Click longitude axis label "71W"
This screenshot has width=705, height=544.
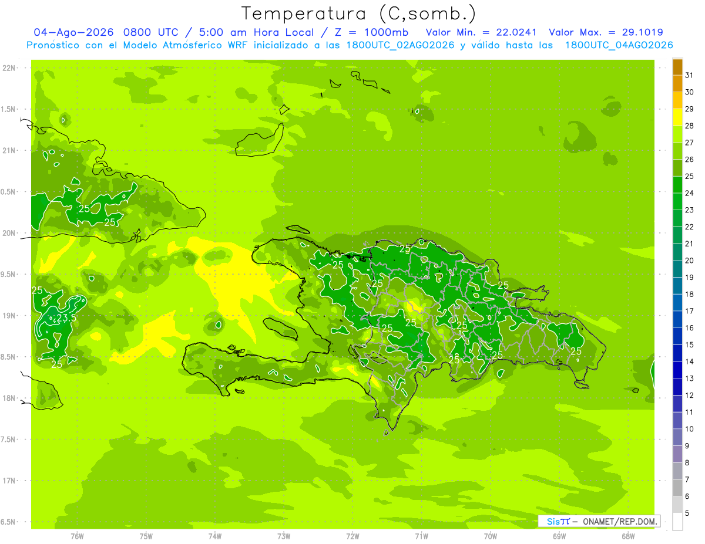[x=421, y=536]
